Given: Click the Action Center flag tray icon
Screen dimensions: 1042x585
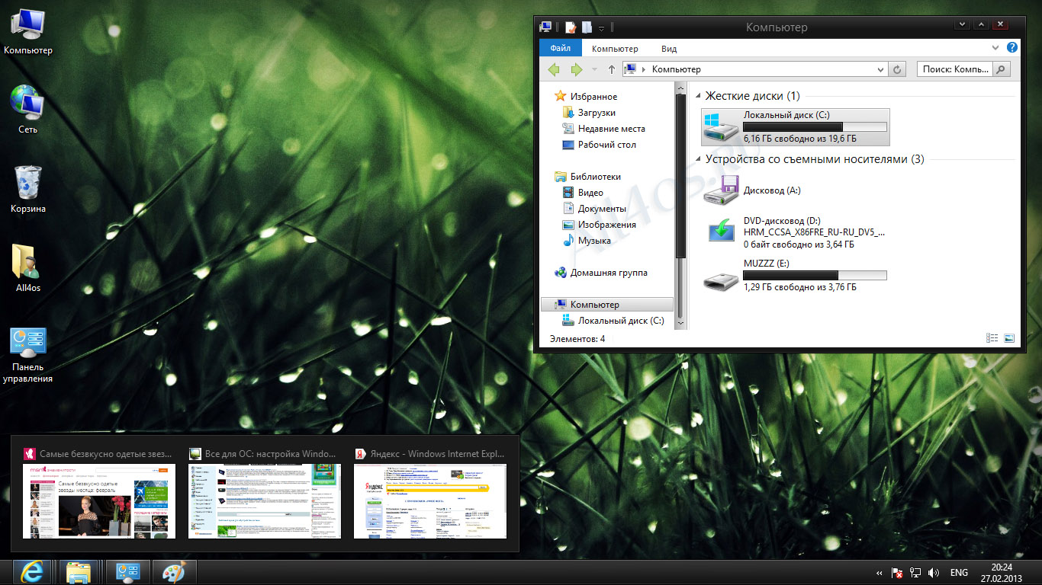Looking at the screenshot, I should coord(898,573).
